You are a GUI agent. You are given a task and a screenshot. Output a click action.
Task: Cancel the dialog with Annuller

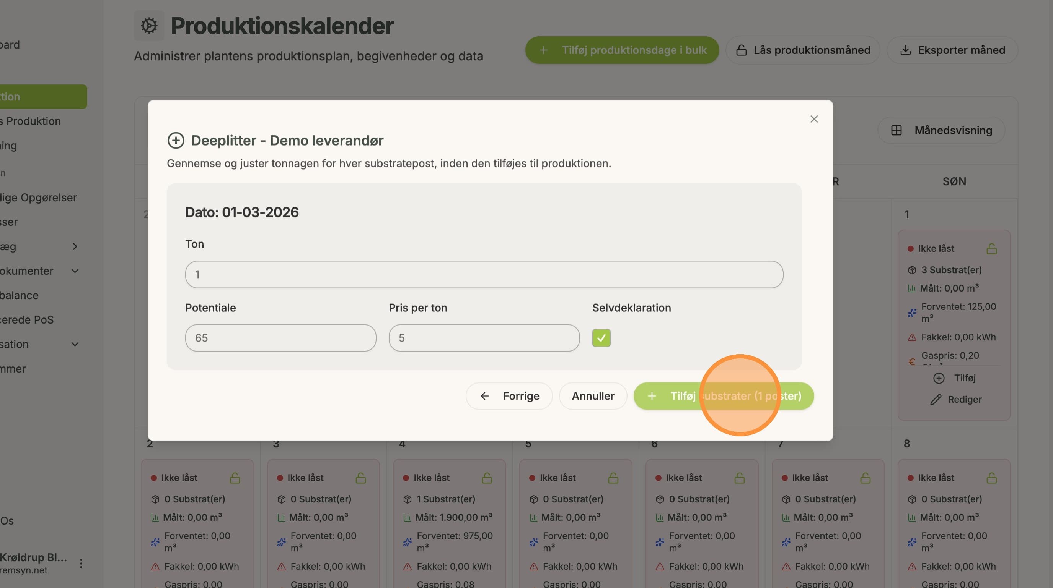[593, 396]
